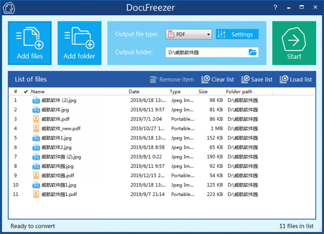Image resolution: width=324 pixels, height=234 pixels.
Task: Sort by the Folder path column header
Action: (x=249, y=91)
